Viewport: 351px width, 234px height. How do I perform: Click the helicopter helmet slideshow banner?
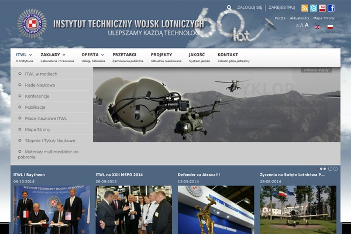tap(216, 105)
